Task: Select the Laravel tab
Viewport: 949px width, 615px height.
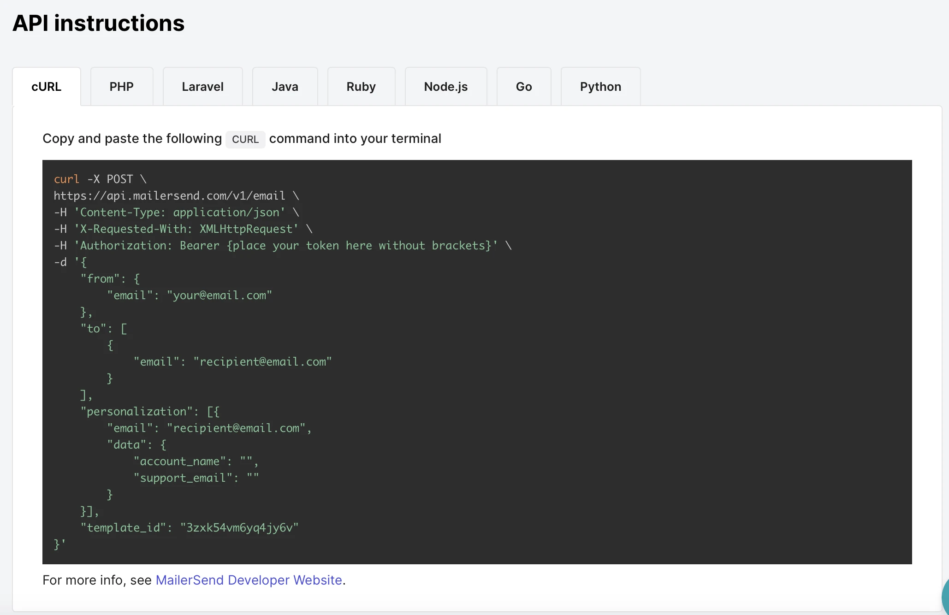Action: click(202, 87)
